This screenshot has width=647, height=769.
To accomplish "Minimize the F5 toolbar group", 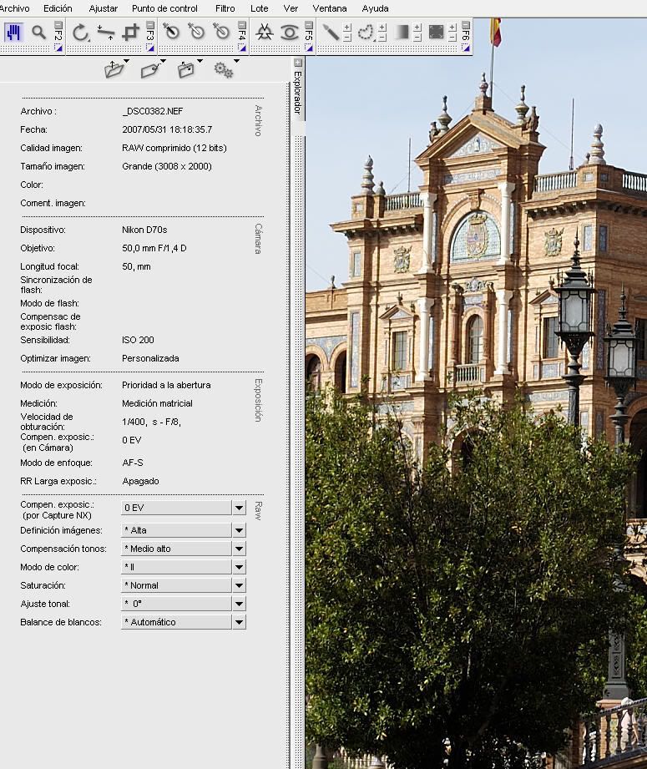I will pos(309,24).
